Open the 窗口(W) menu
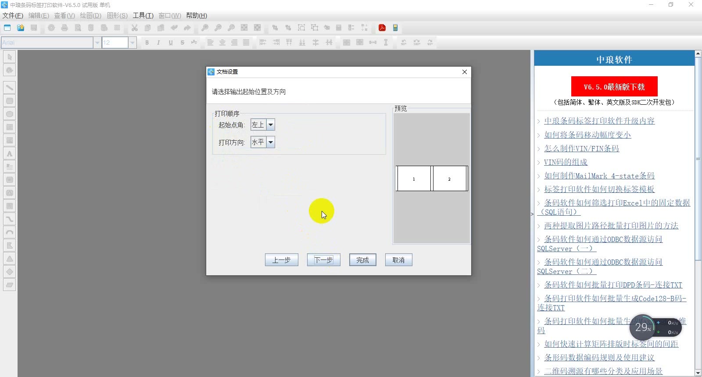Screen dimensions: 702x377 (170, 15)
